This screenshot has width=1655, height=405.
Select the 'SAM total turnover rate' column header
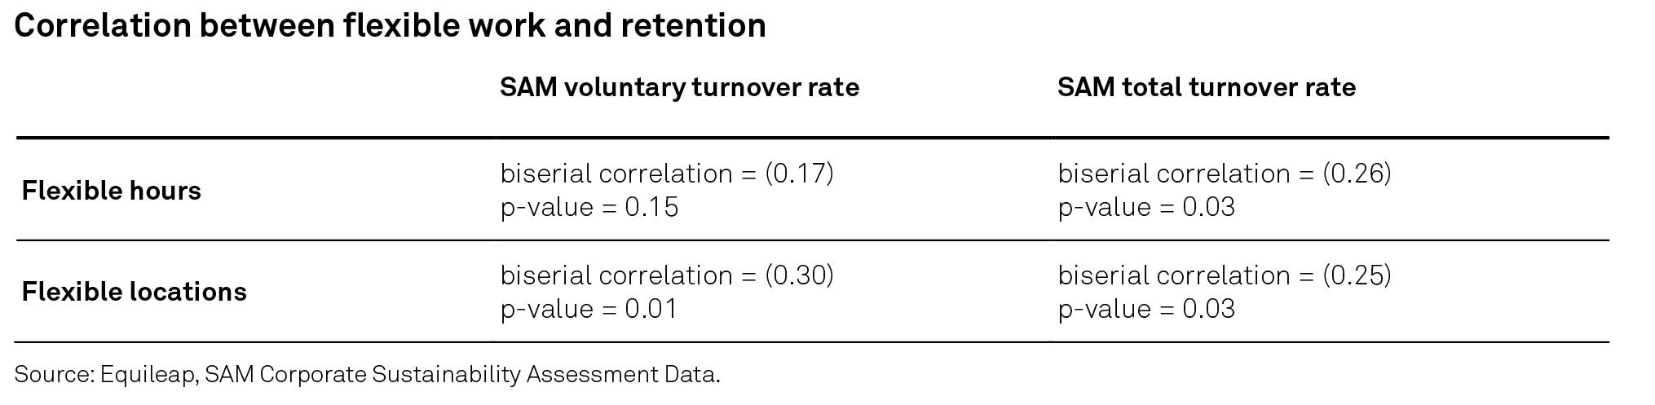pos(1206,87)
